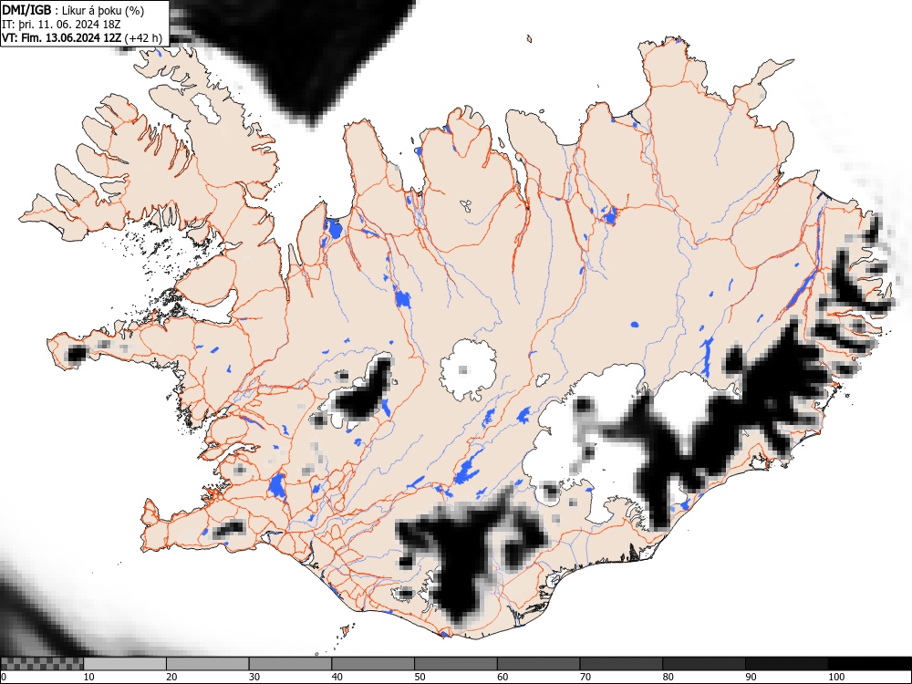Click the '(+42 h)' forecast offset text
912x684 pixels.
(144, 37)
